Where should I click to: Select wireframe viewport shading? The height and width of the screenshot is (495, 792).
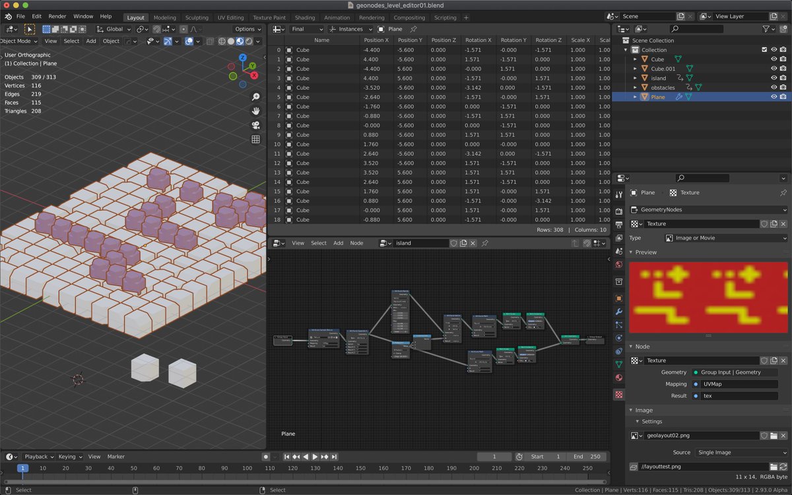point(222,41)
